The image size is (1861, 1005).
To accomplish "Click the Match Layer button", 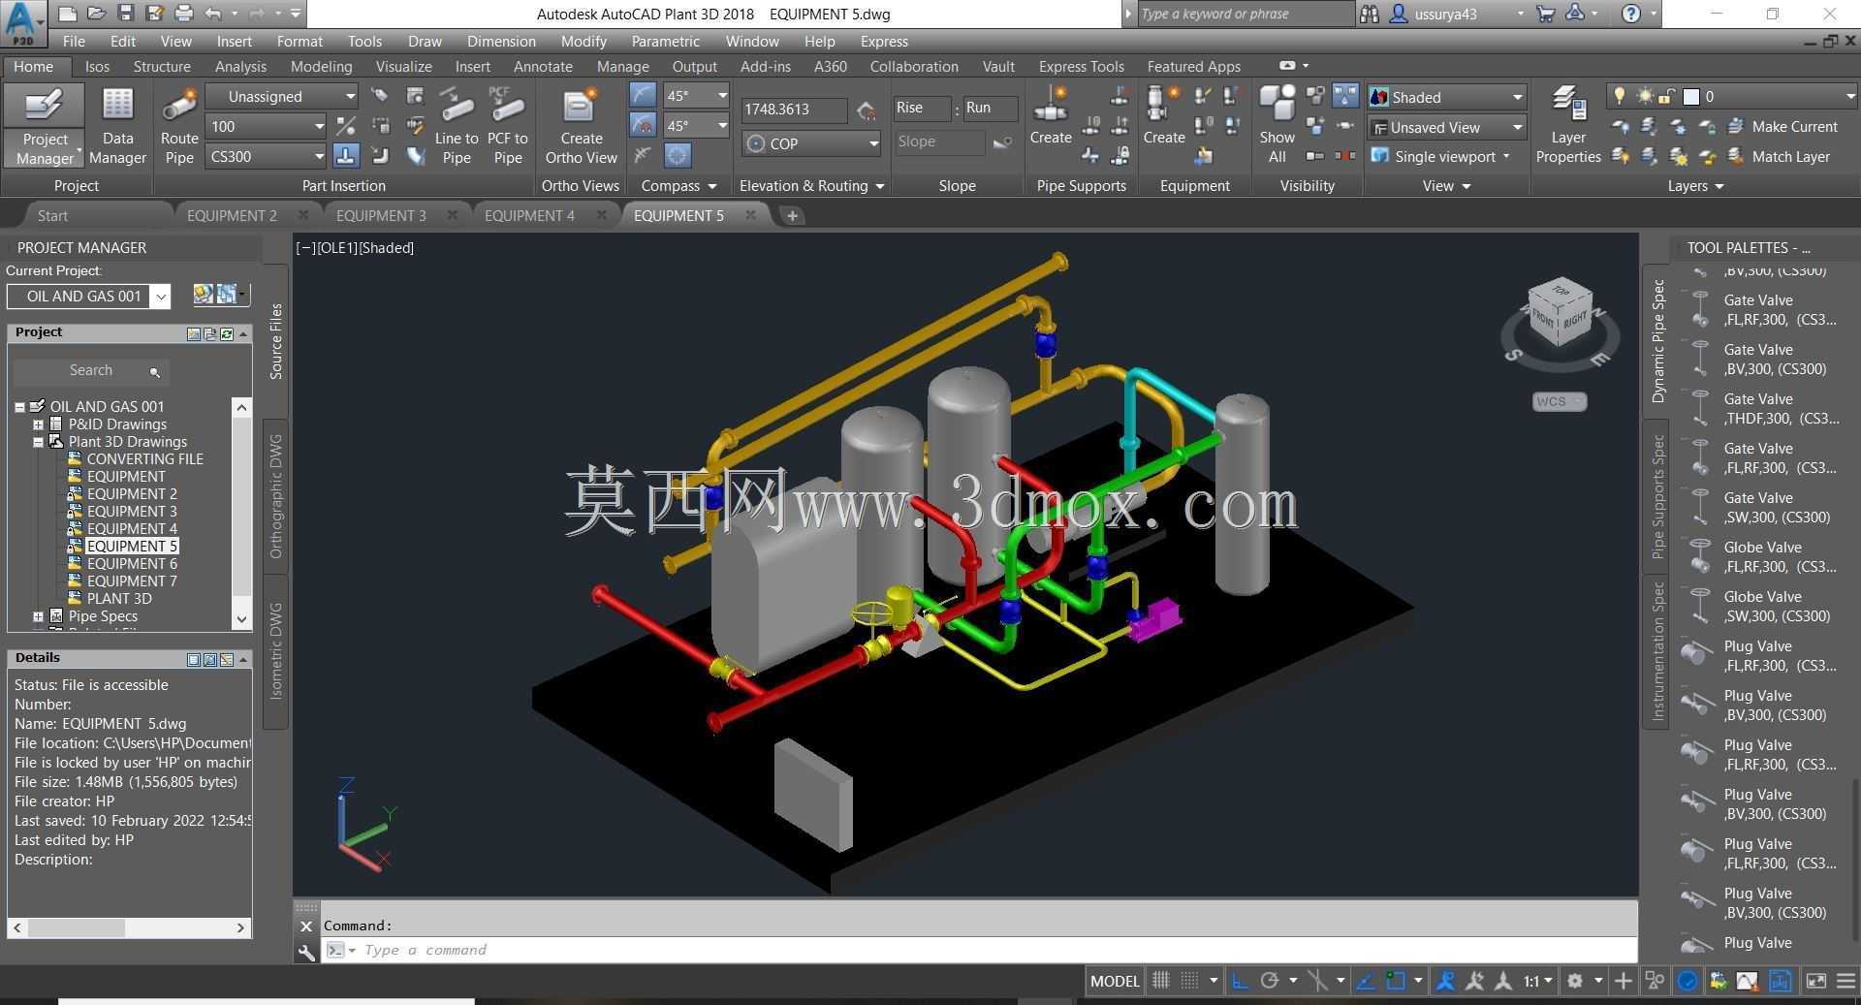I will pyautogui.click(x=1779, y=156).
